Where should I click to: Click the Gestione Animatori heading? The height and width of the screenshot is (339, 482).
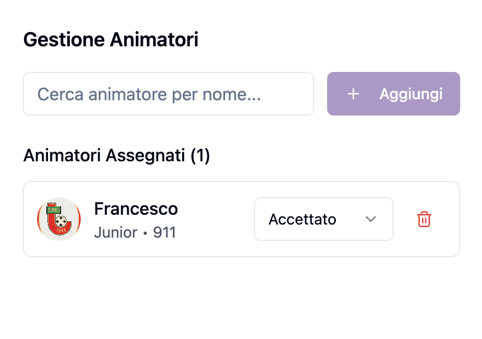(111, 39)
